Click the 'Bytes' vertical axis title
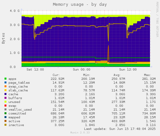 [3, 38]
